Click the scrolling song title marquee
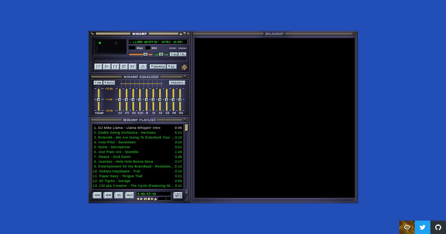The image size is (446, 234). point(158,42)
